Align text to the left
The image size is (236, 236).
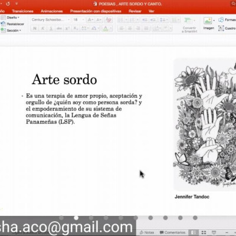122,28
